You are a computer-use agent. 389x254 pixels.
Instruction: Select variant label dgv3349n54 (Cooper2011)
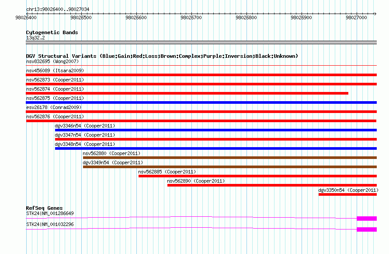(113, 162)
